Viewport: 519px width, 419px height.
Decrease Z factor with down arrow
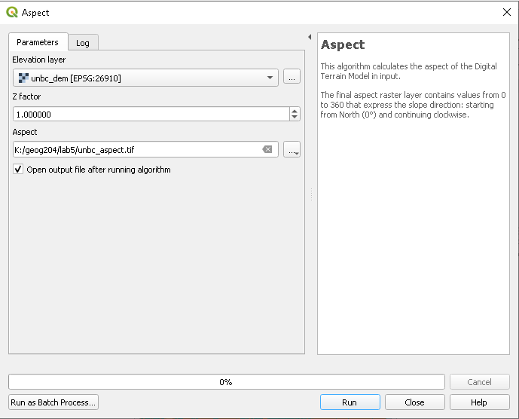click(295, 117)
